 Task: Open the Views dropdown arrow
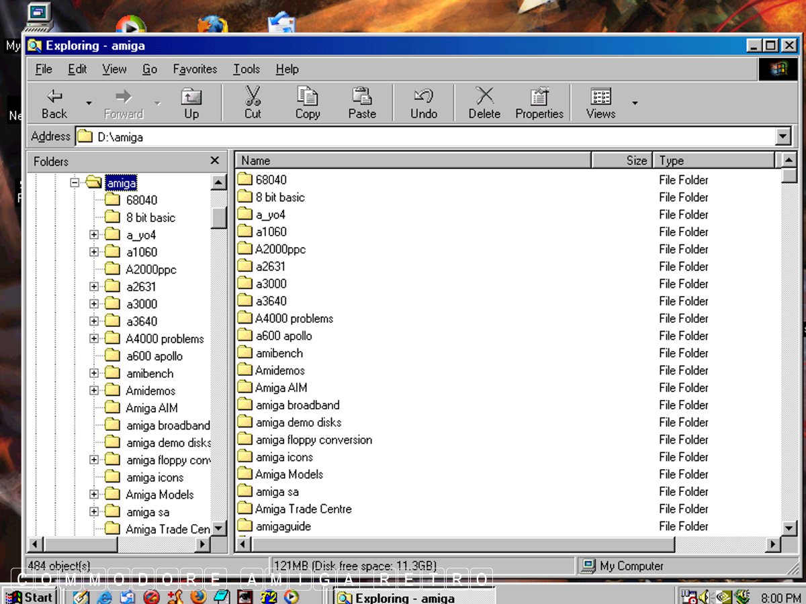(635, 103)
